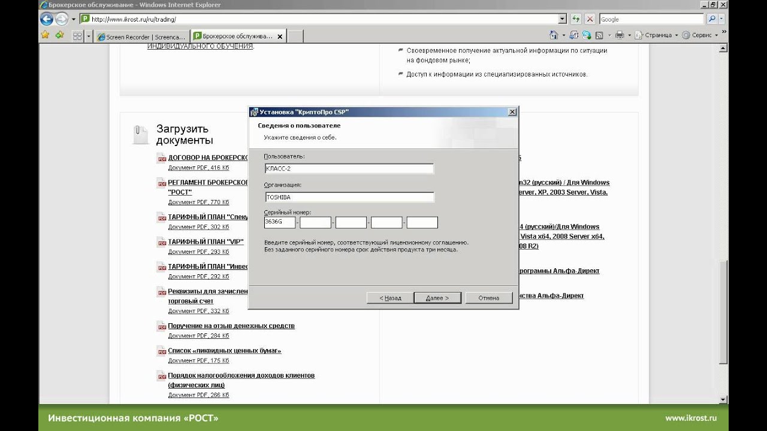767x431 pixels.
Task: Click the browser Back arrow button
Action: click(x=47, y=19)
